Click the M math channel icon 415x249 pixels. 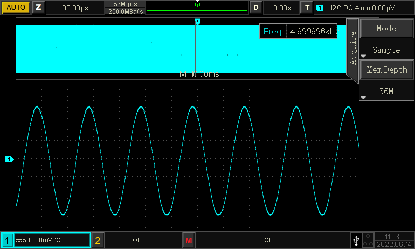tap(188, 240)
